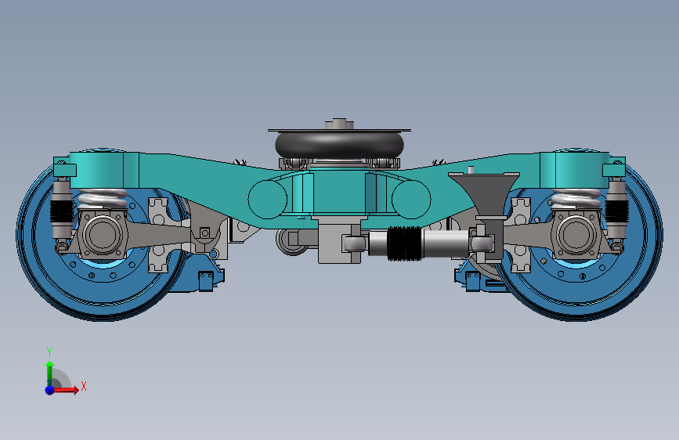
Task: Select the left silver coil spring
Action: pos(103,199)
